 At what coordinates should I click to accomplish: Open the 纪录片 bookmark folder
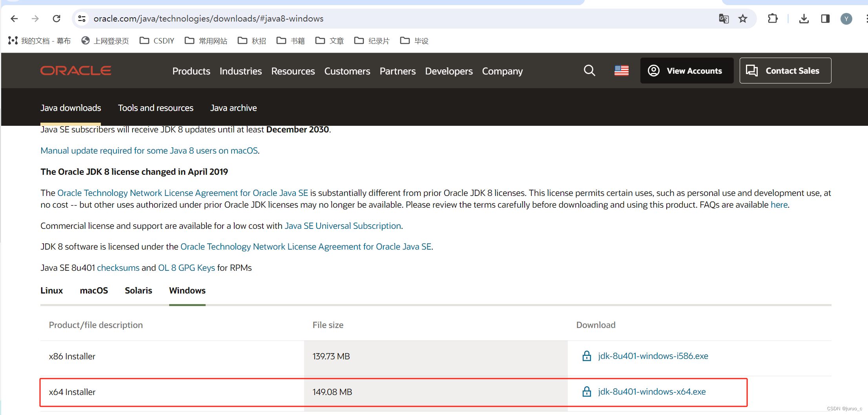[x=372, y=41]
